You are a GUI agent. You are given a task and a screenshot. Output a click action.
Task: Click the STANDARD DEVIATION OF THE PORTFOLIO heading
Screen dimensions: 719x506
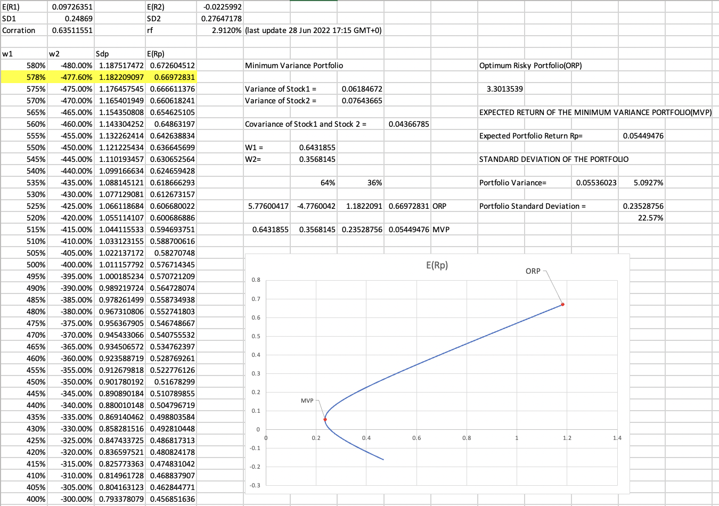tap(554, 159)
